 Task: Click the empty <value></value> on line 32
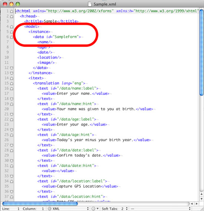[58, 171]
